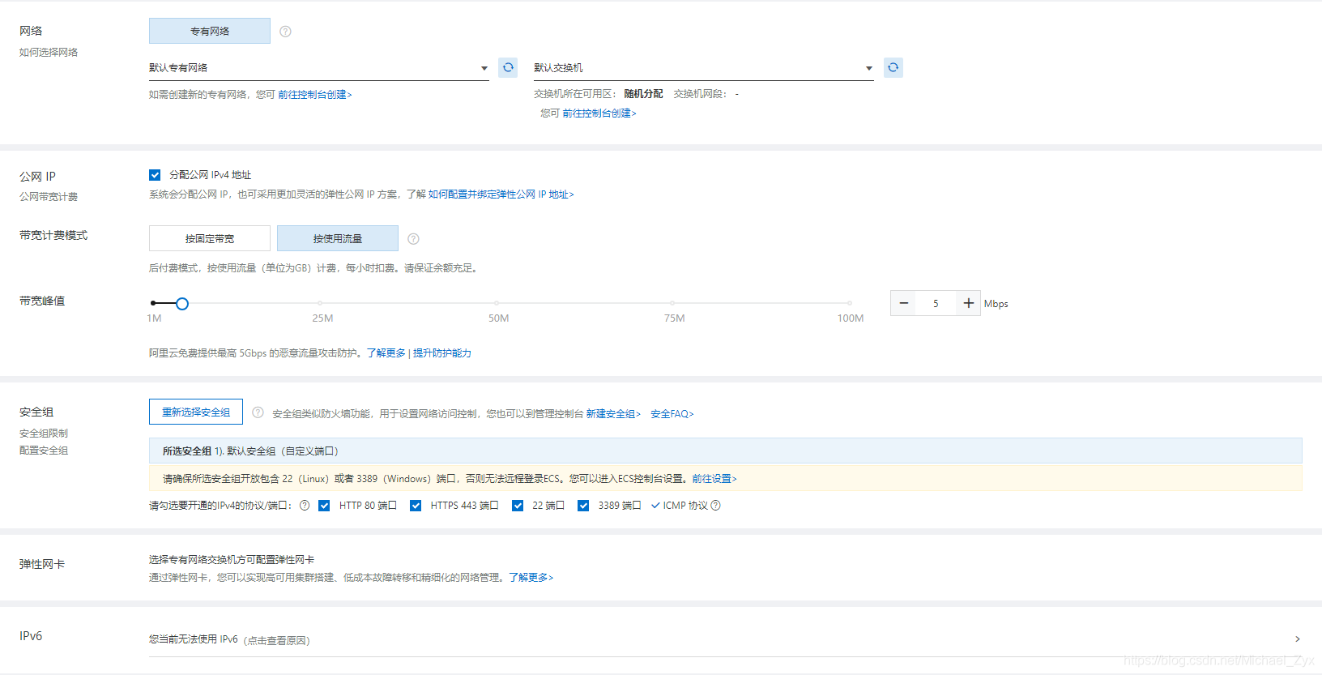Click 配置安全组 help link
This screenshot has height=675, width=1322.
44,451
